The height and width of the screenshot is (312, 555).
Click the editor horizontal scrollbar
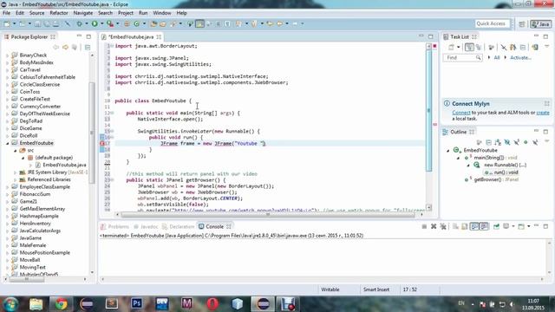click(268, 214)
